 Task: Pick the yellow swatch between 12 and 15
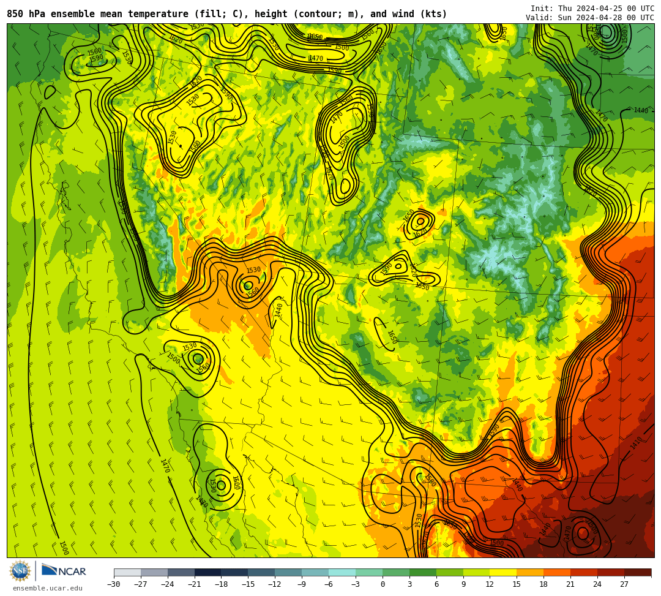tap(504, 572)
